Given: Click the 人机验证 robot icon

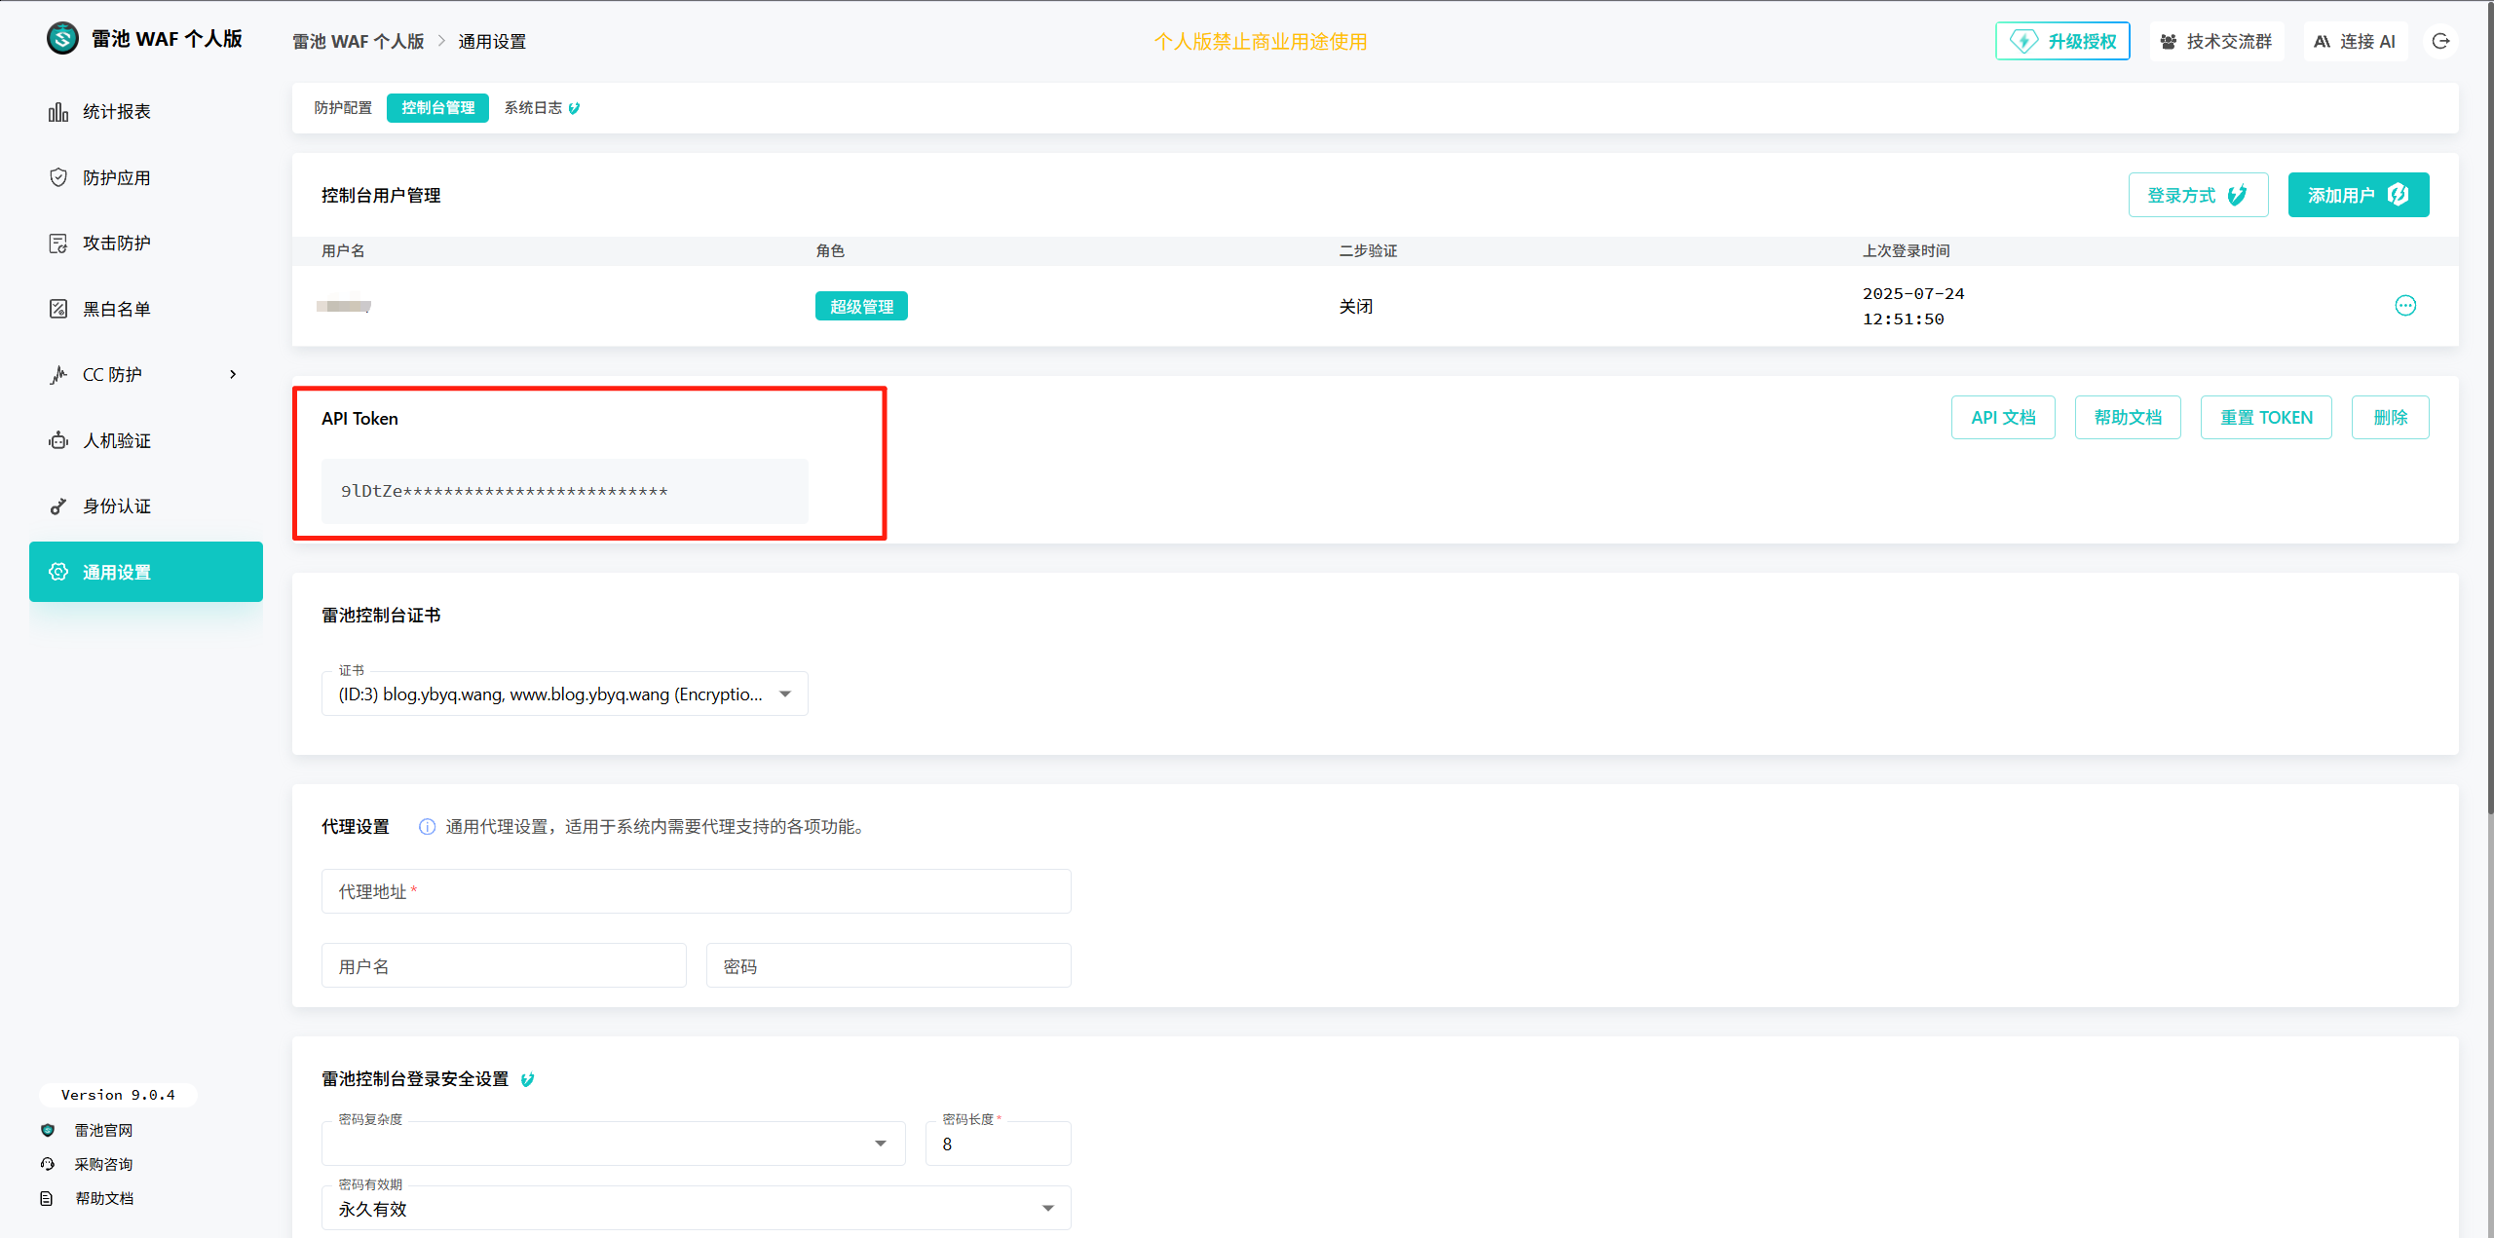Looking at the screenshot, I should pyautogui.click(x=58, y=440).
